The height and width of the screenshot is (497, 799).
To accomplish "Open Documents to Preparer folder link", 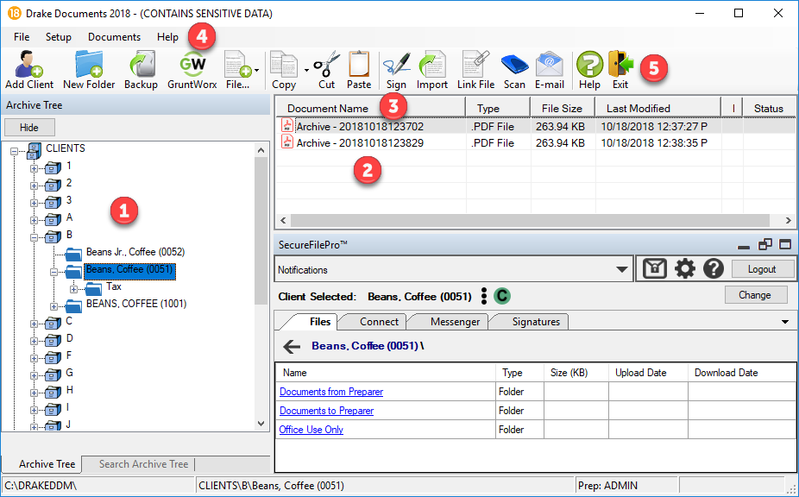I will 327,411.
